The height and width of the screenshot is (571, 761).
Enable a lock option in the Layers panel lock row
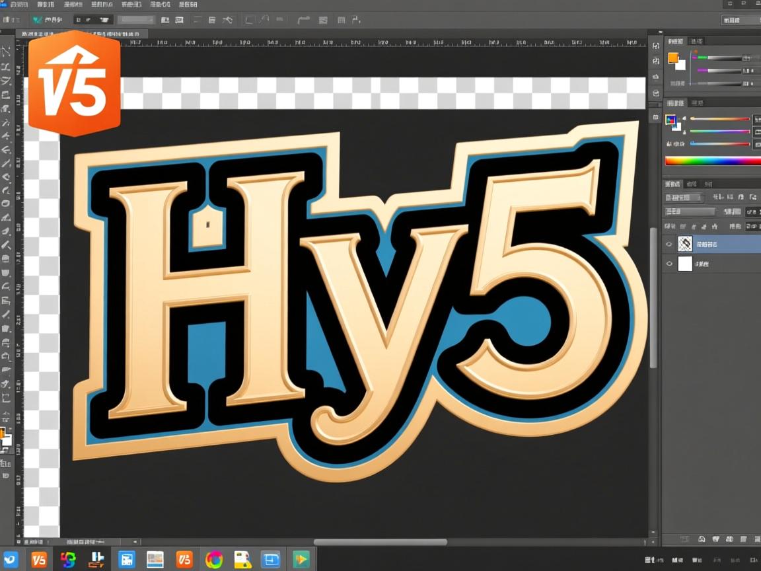(x=684, y=226)
